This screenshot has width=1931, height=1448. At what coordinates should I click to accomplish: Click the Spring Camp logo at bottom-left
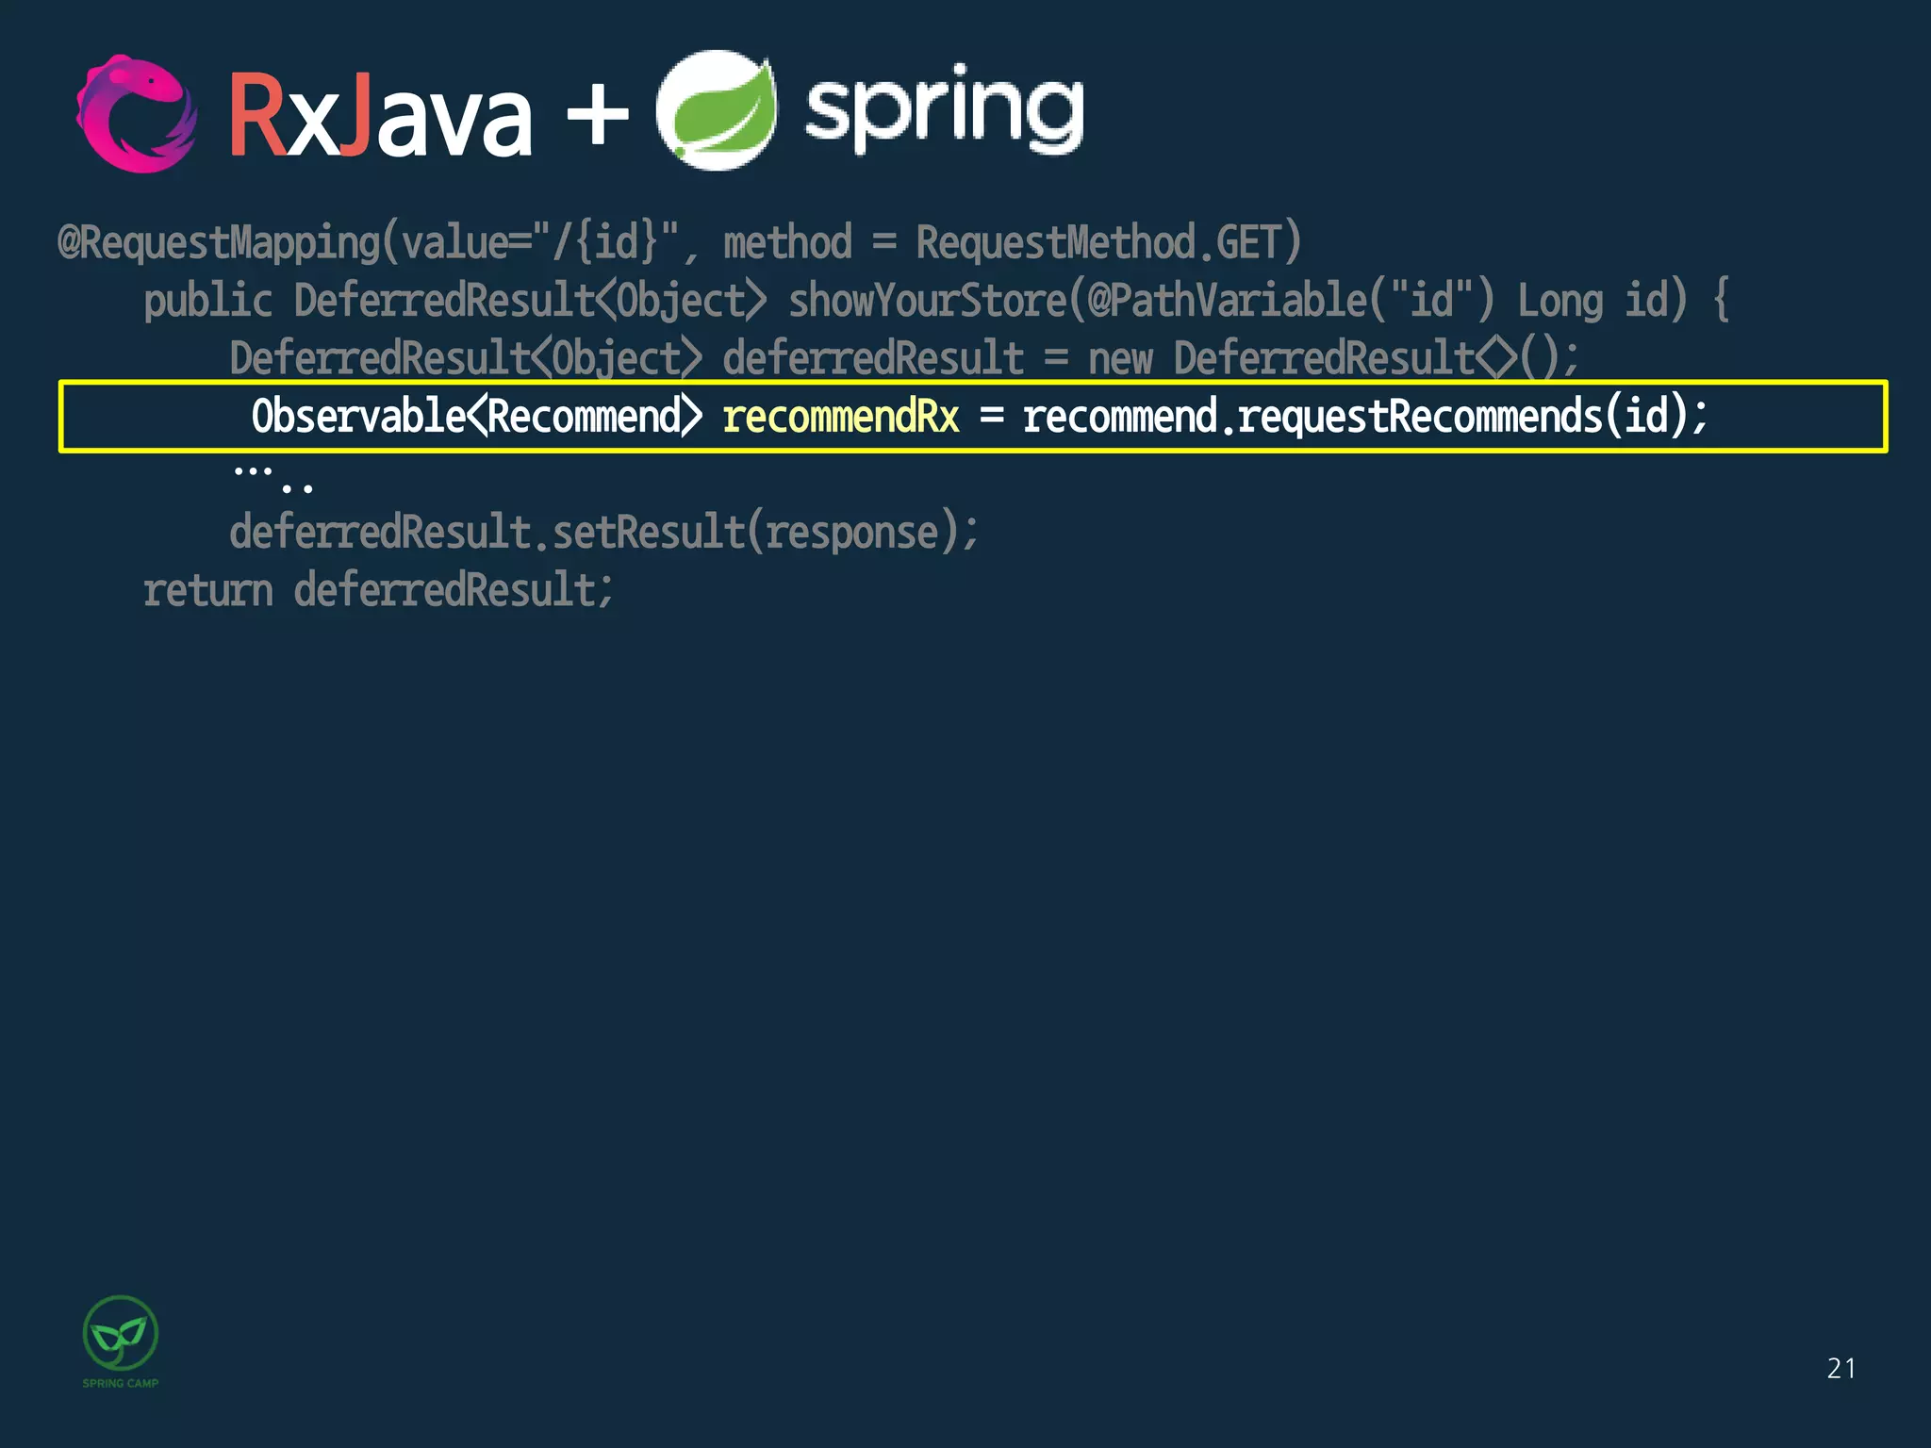(x=121, y=1333)
